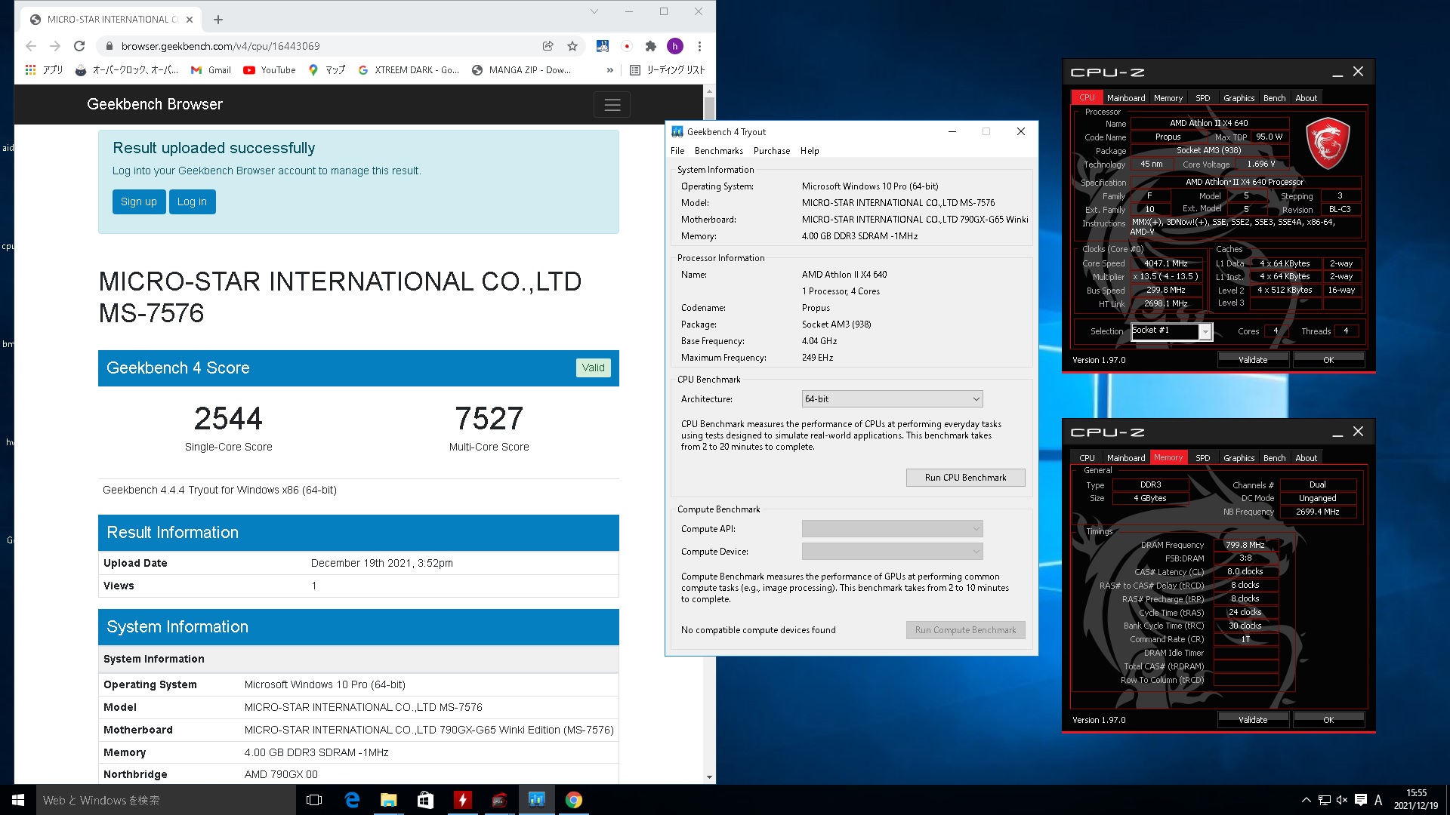Click the IME input mode A indicator
This screenshot has height=815, width=1450.
point(1378,800)
